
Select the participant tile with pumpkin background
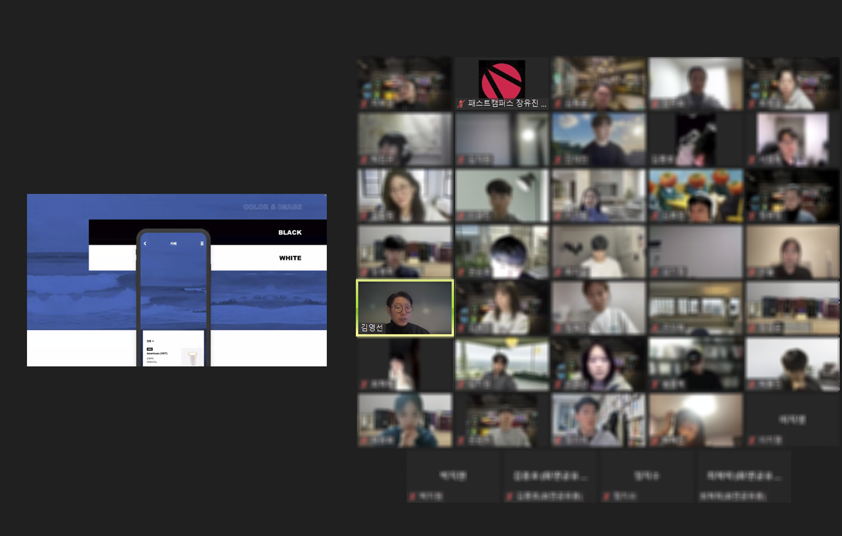(695, 195)
